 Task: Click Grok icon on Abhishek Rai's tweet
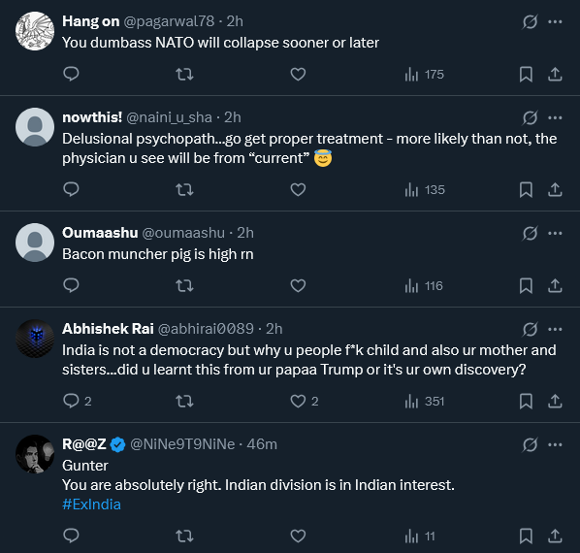(x=530, y=329)
